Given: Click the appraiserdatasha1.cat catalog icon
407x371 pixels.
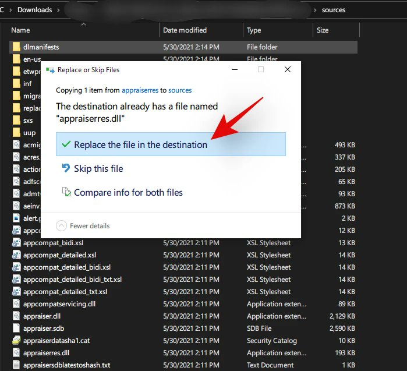Looking at the screenshot, I should [x=16, y=340].
